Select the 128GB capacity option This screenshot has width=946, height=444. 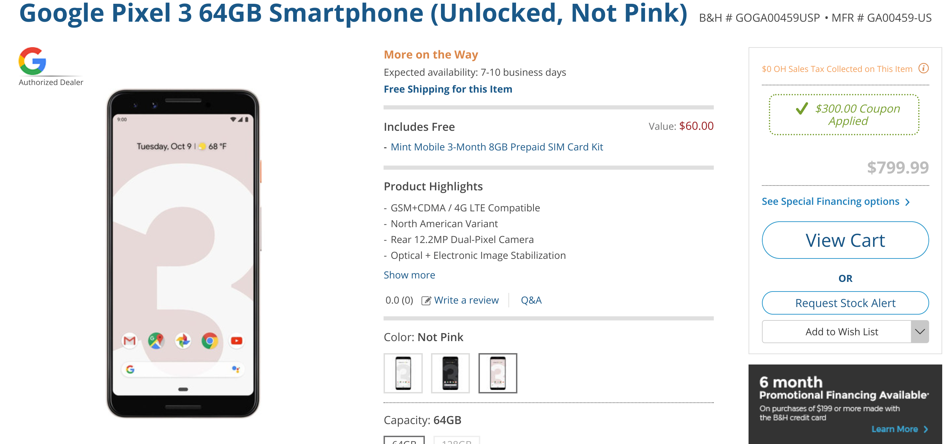pos(456,441)
